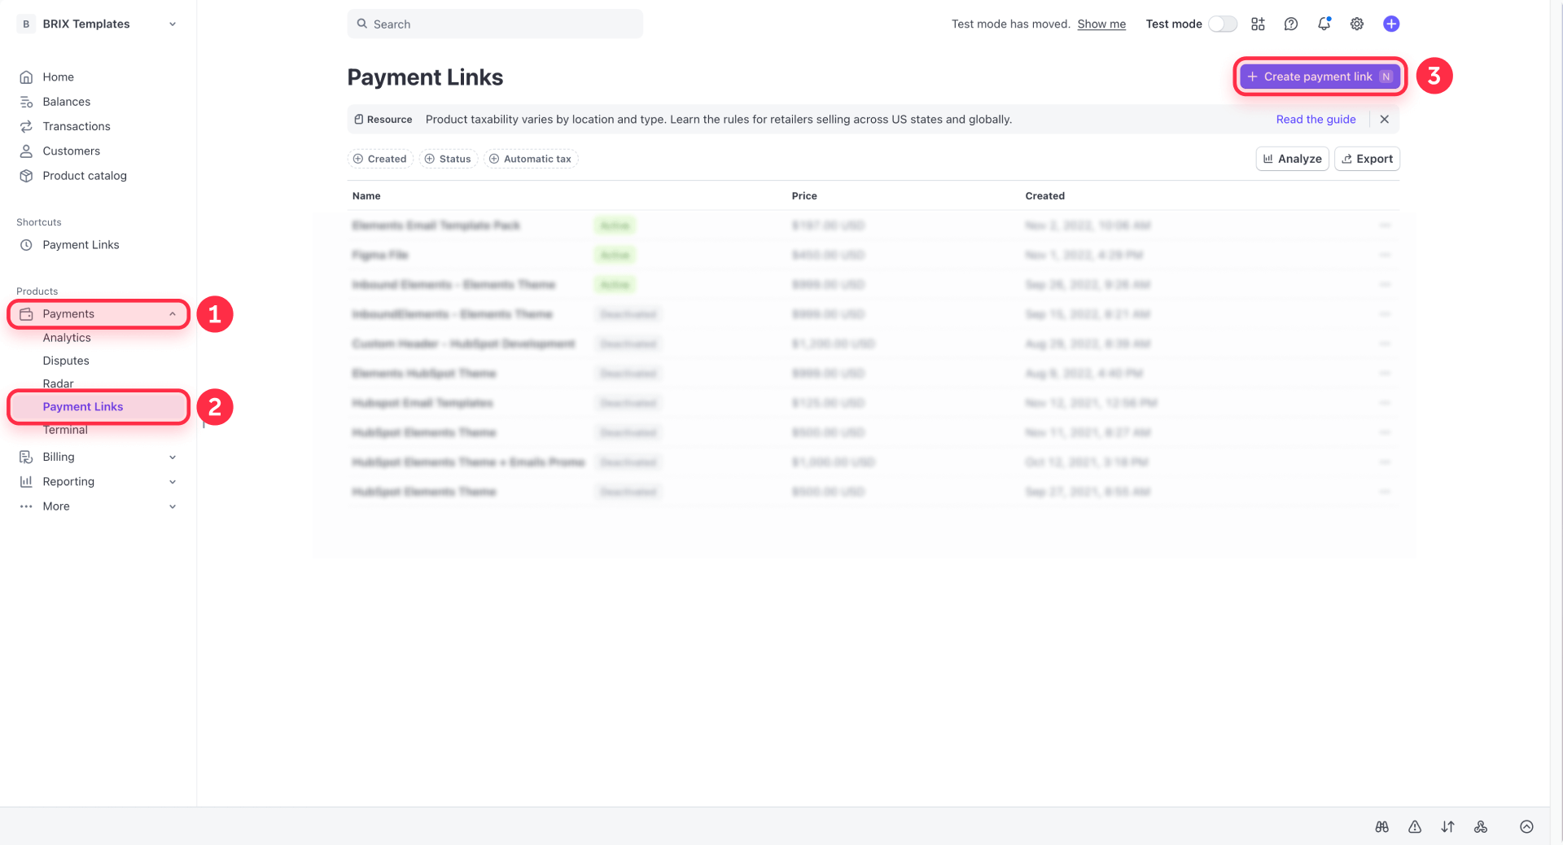Open the Disputes menu item

pyautogui.click(x=65, y=361)
